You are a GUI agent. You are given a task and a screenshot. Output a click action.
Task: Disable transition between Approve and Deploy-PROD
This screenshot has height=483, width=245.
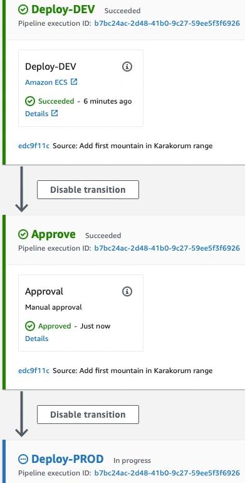pyautogui.click(x=88, y=415)
